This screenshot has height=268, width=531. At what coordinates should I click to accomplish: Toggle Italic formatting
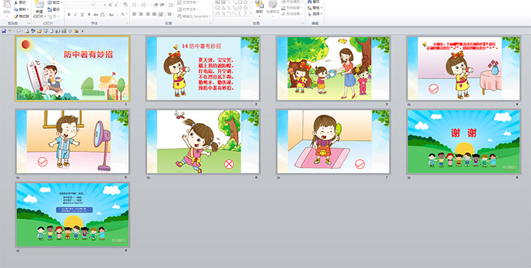[76, 14]
